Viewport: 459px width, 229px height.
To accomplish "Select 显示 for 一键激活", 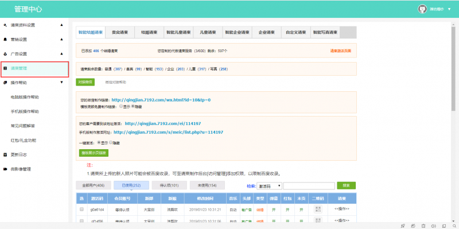I will click(99, 142).
